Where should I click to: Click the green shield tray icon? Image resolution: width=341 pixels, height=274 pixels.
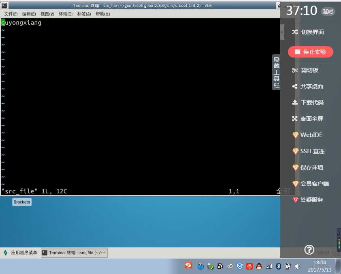pos(210,266)
